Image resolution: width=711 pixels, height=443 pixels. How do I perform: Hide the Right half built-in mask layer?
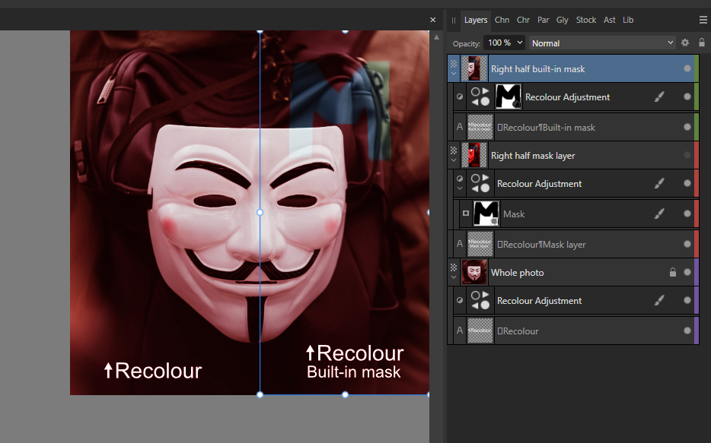(687, 68)
